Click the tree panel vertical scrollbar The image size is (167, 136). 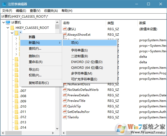tap(57, 79)
